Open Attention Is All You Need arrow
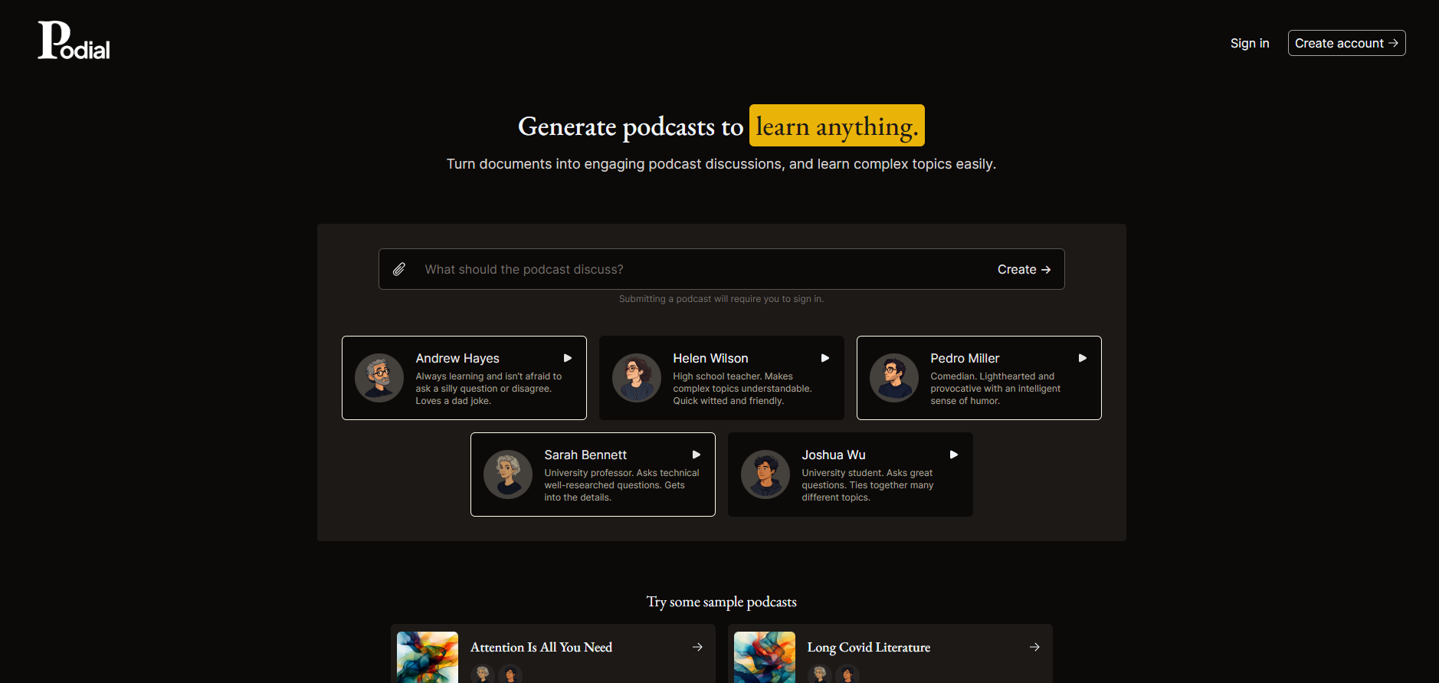This screenshot has width=1439, height=683. (697, 647)
